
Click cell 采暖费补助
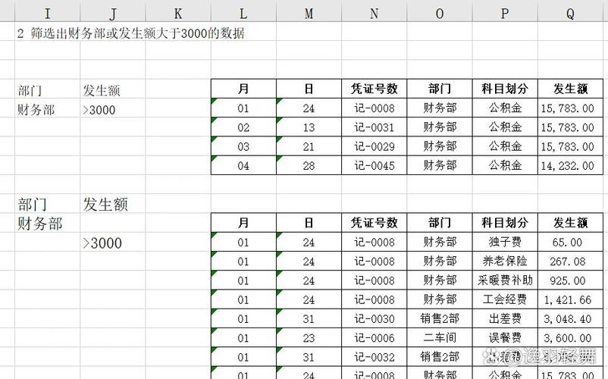(505, 280)
